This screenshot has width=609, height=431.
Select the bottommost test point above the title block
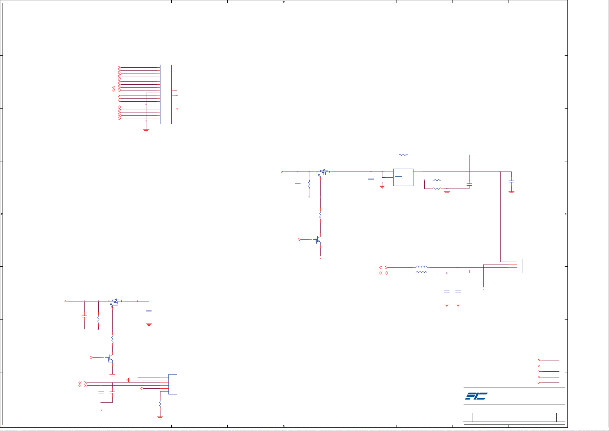coord(539,383)
